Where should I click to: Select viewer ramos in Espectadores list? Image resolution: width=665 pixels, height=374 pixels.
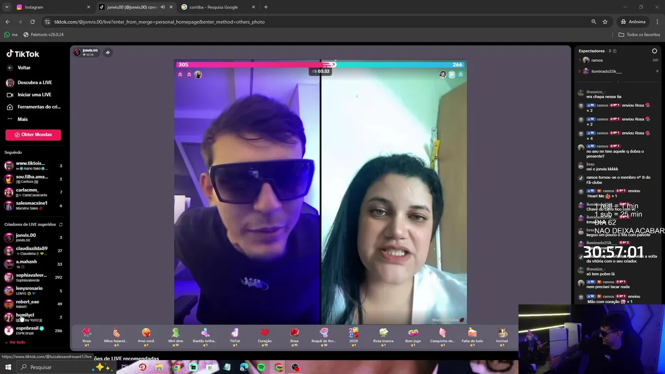[618, 60]
